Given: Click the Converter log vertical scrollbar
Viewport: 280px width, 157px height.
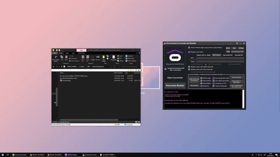Looking at the screenshot, I should pyautogui.click(x=243, y=99).
